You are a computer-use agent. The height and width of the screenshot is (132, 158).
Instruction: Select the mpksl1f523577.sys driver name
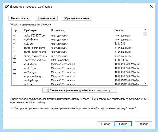pos(35,36)
